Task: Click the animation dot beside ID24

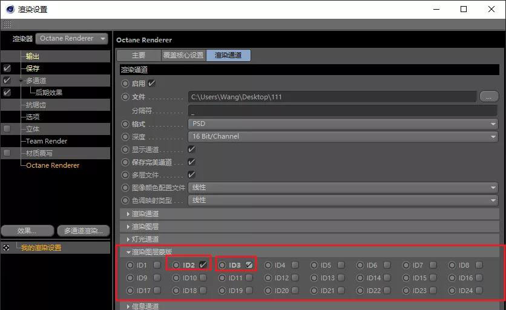Action: tap(452, 291)
